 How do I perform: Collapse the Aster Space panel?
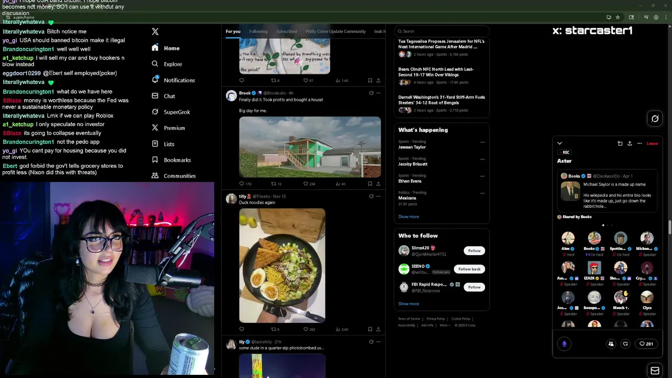pos(560,143)
